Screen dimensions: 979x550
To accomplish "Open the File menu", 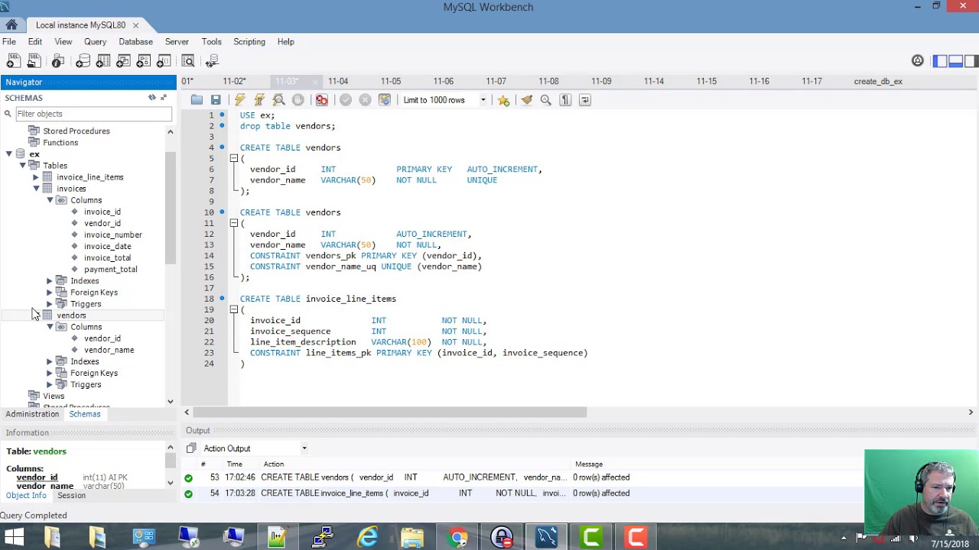I will click(9, 41).
